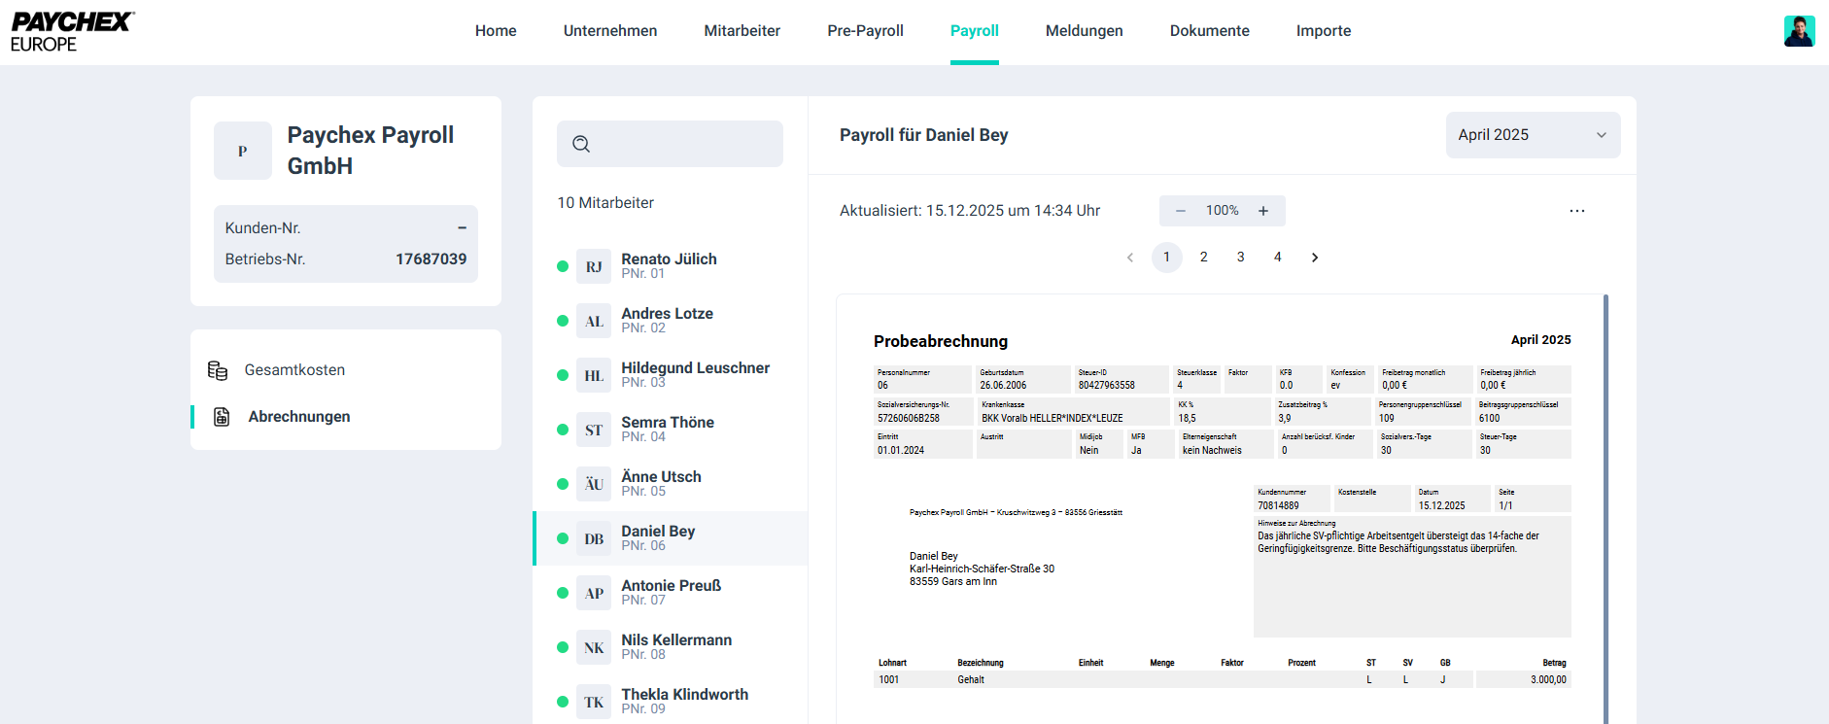Select employee Nils Kellermann
Screen dimensions: 1829x724
(x=675, y=646)
